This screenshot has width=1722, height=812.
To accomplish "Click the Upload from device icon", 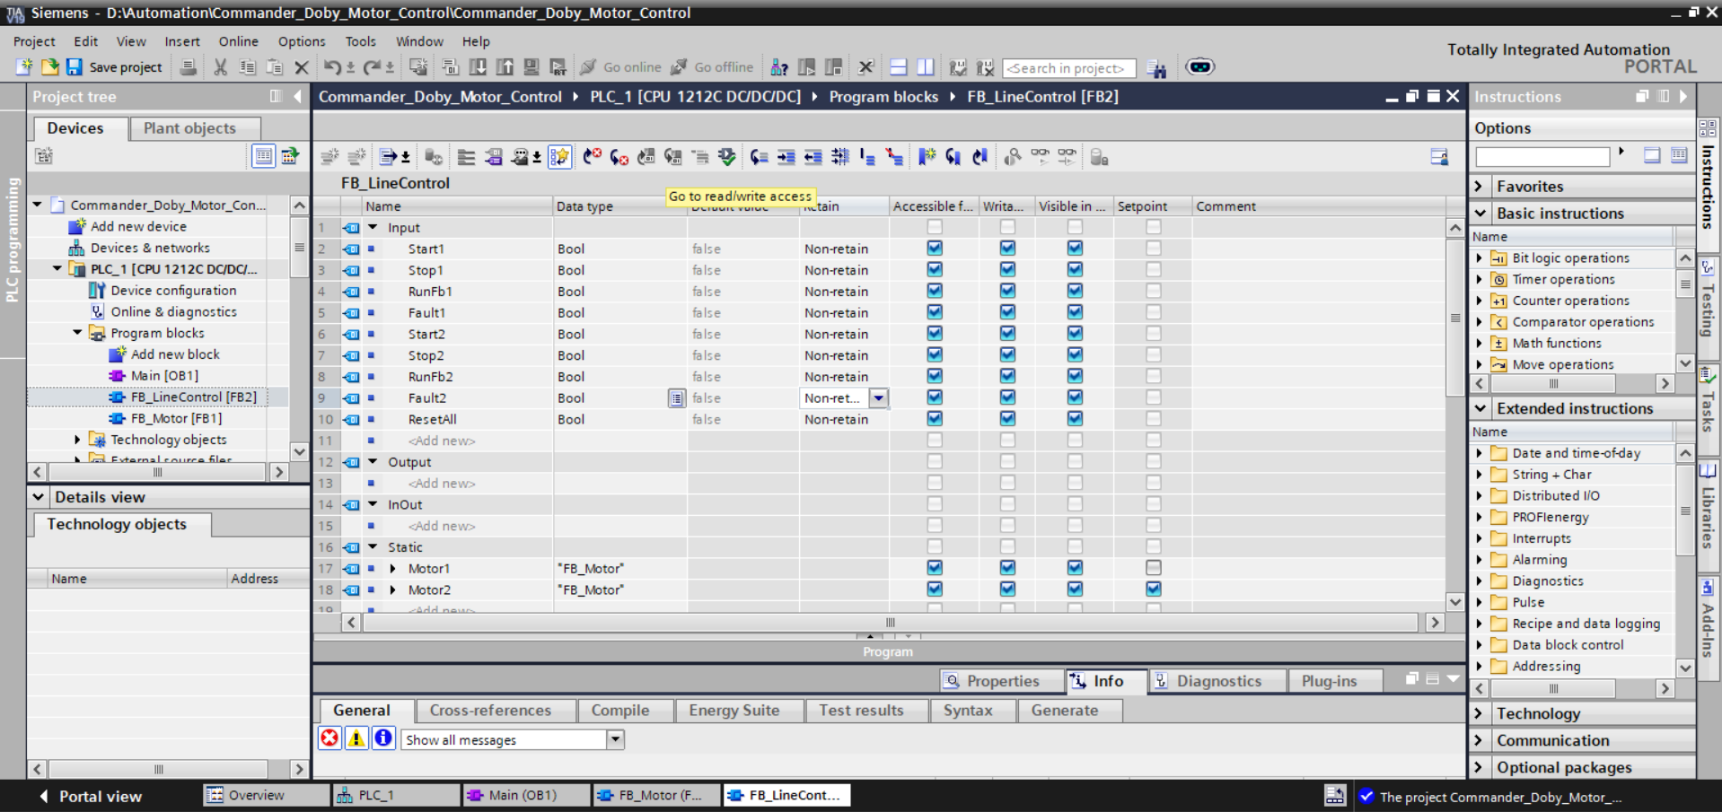I will coord(505,67).
